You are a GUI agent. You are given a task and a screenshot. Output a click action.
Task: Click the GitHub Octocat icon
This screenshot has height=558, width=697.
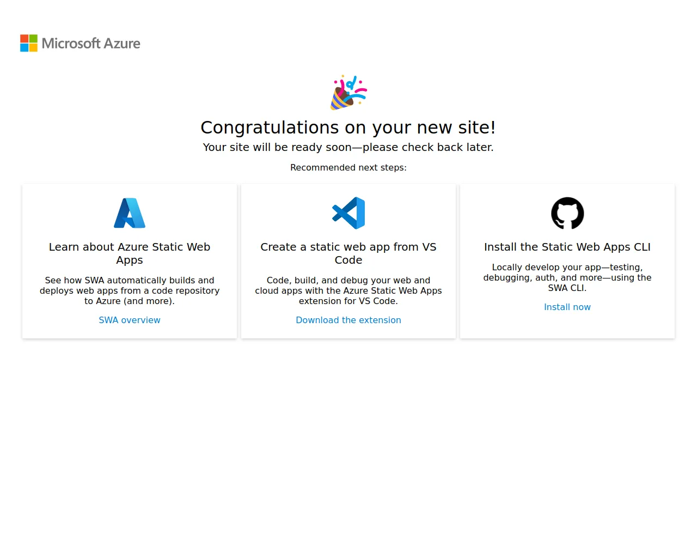click(x=567, y=213)
